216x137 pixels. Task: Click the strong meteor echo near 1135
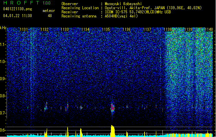pyautogui.click(x=112, y=108)
